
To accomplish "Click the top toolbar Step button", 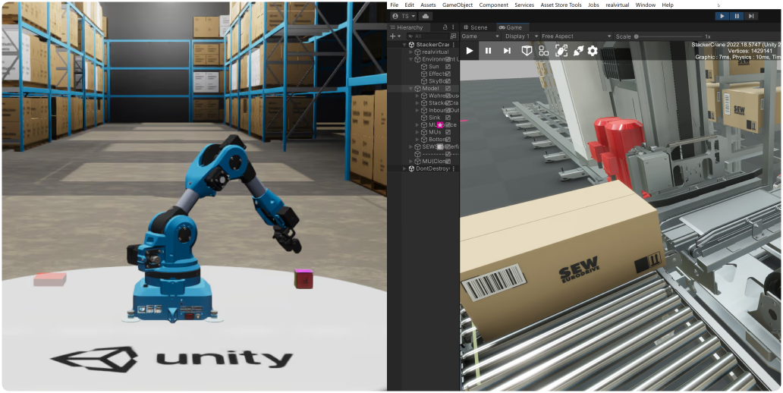I will pyautogui.click(x=751, y=17).
